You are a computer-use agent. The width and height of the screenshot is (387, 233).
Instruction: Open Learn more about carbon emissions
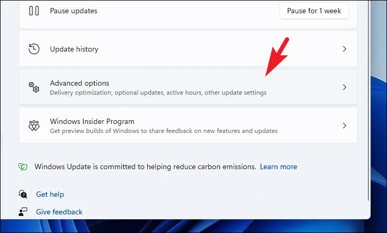[279, 167]
